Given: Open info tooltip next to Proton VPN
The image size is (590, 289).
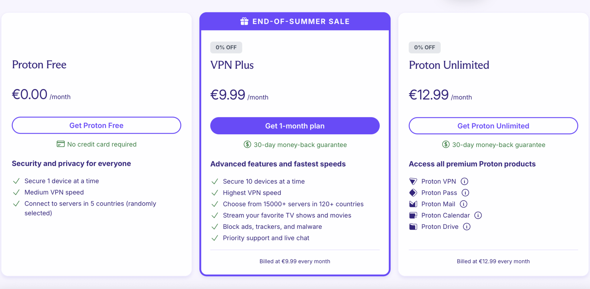Looking at the screenshot, I should (x=464, y=181).
